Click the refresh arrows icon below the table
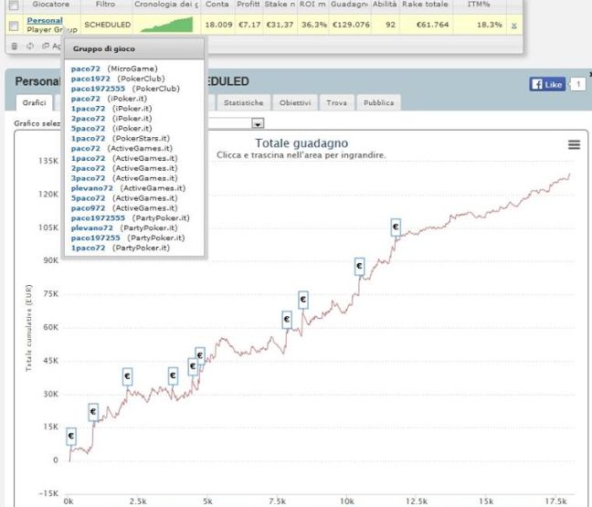The width and height of the screenshot is (592, 507). coord(30,46)
